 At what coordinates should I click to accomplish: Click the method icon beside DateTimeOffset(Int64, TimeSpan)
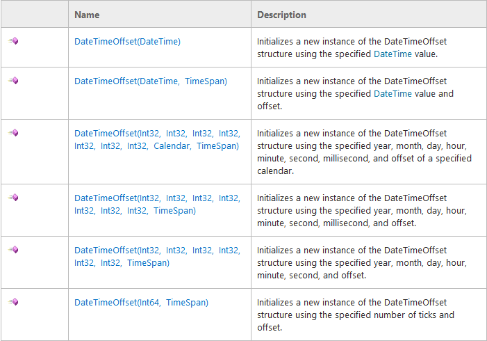13,302
